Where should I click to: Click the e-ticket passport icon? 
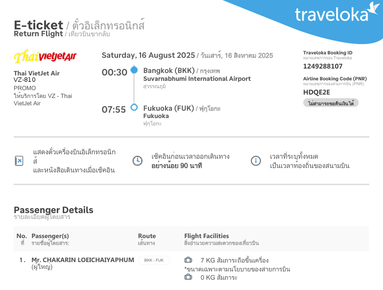pyautogui.click(x=19, y=161)
